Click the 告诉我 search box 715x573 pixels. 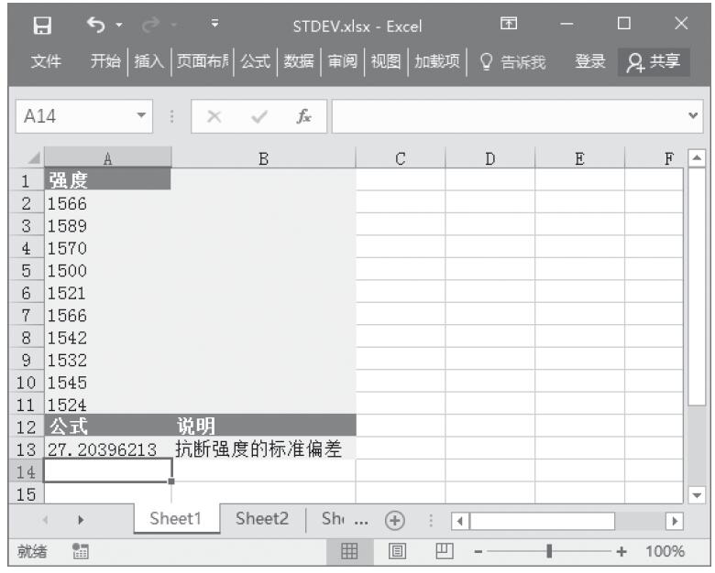click(x=514, y=61)
